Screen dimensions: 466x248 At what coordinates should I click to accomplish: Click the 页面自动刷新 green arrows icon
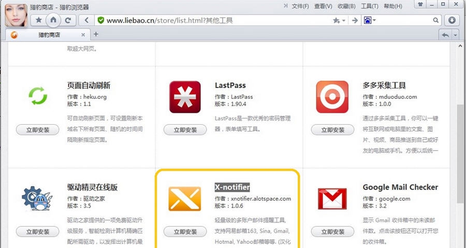pyautogui.click(x=38, y=96)
